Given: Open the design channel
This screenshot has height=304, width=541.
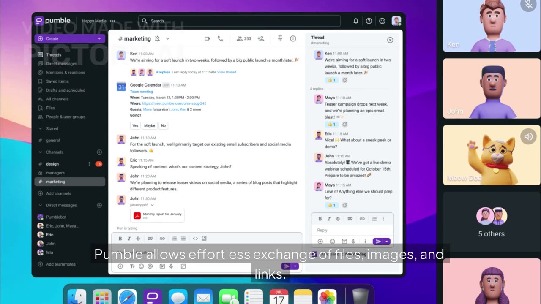Looking at the screenshot, I should [52, 164].
